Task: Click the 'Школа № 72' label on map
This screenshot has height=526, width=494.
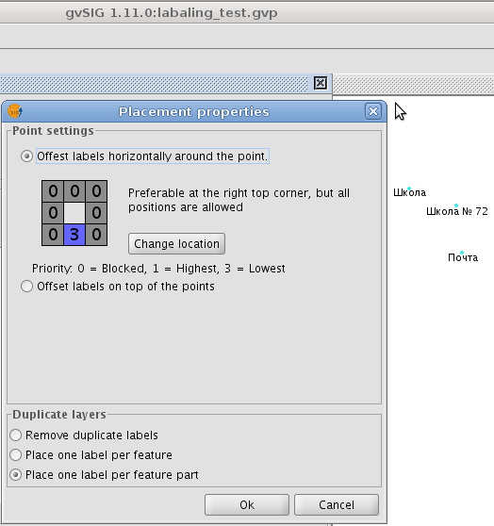Action: pos(456,211)
